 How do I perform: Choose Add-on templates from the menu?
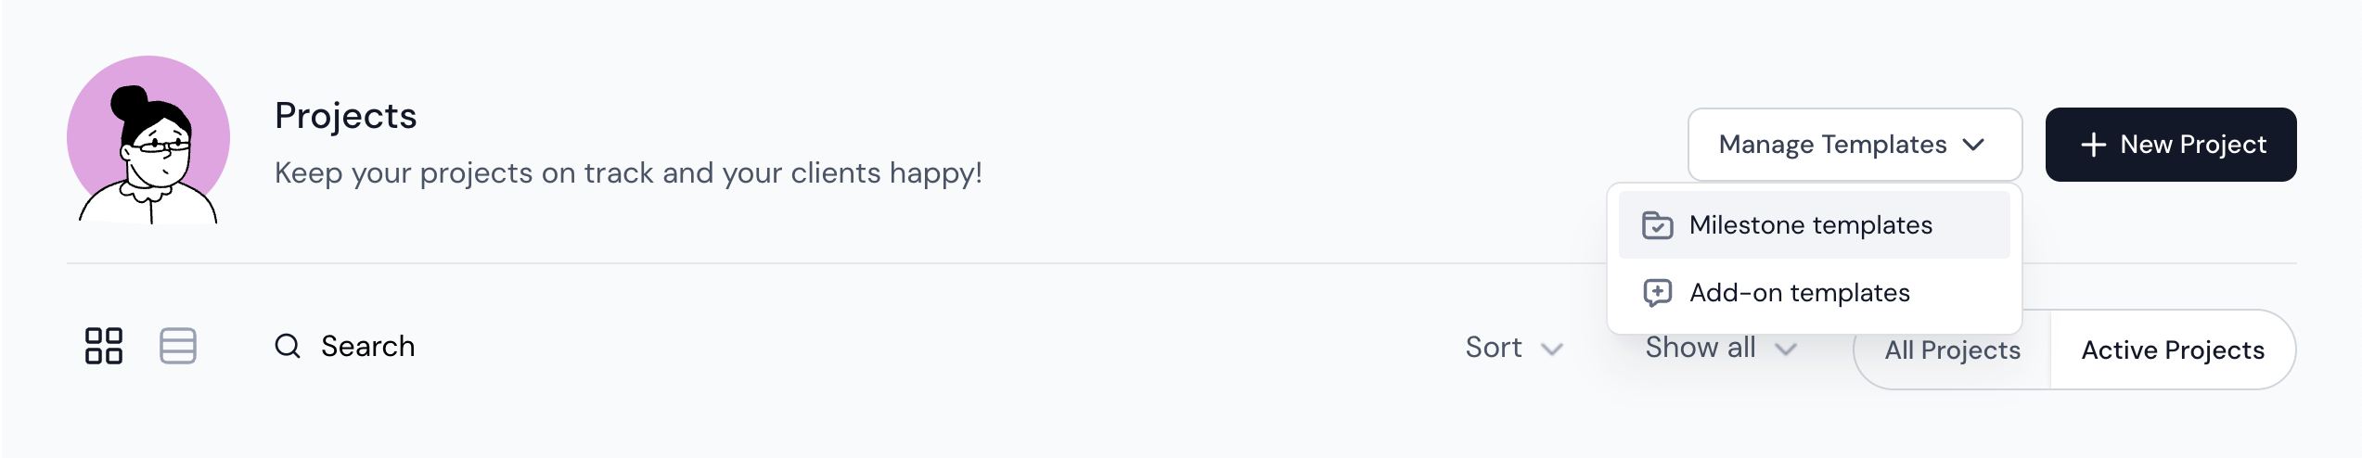pos(1800,293)
